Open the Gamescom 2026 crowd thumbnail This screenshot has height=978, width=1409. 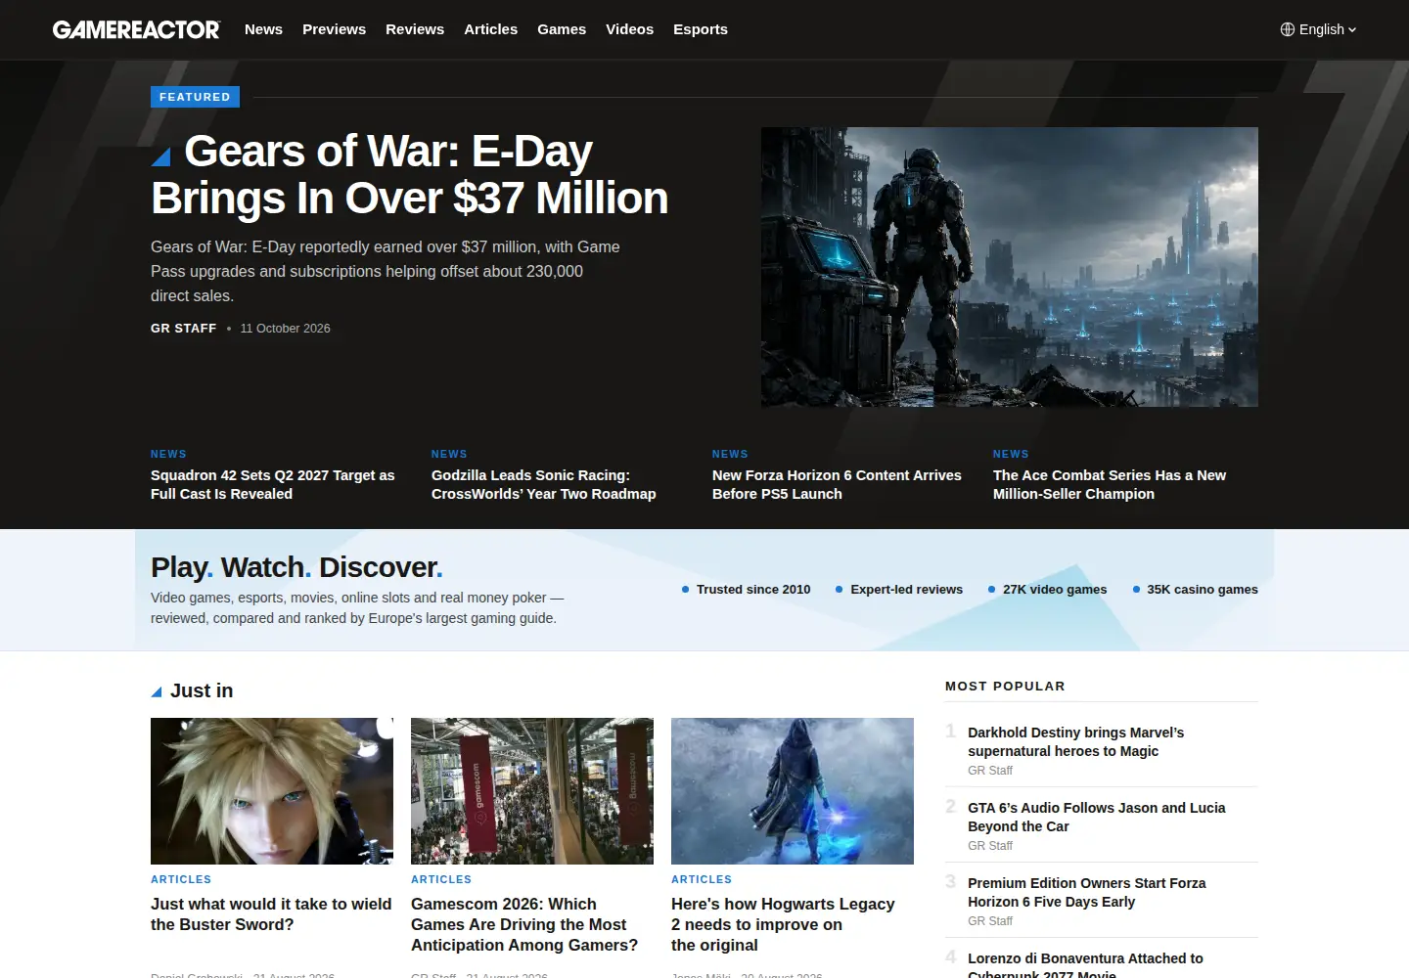(532, 791)
